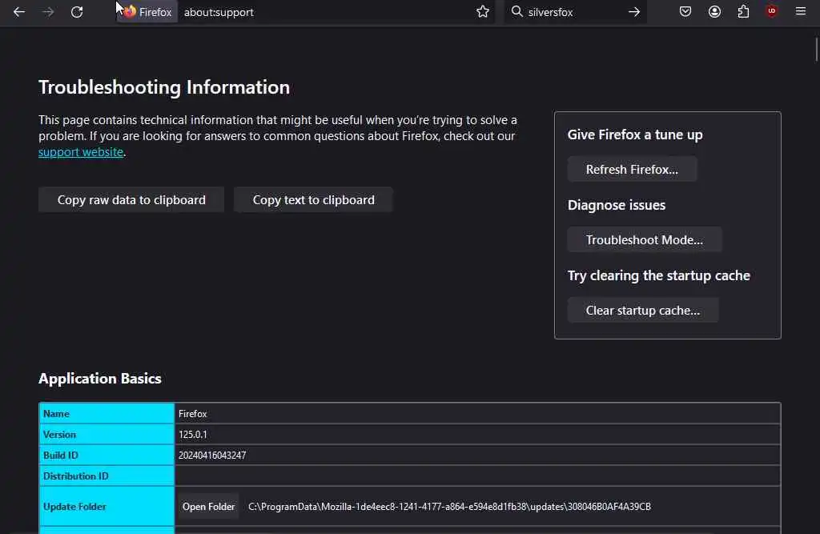Open the hamburger application menu
This screenshot has height=534, width=820.
coord(801,11)
